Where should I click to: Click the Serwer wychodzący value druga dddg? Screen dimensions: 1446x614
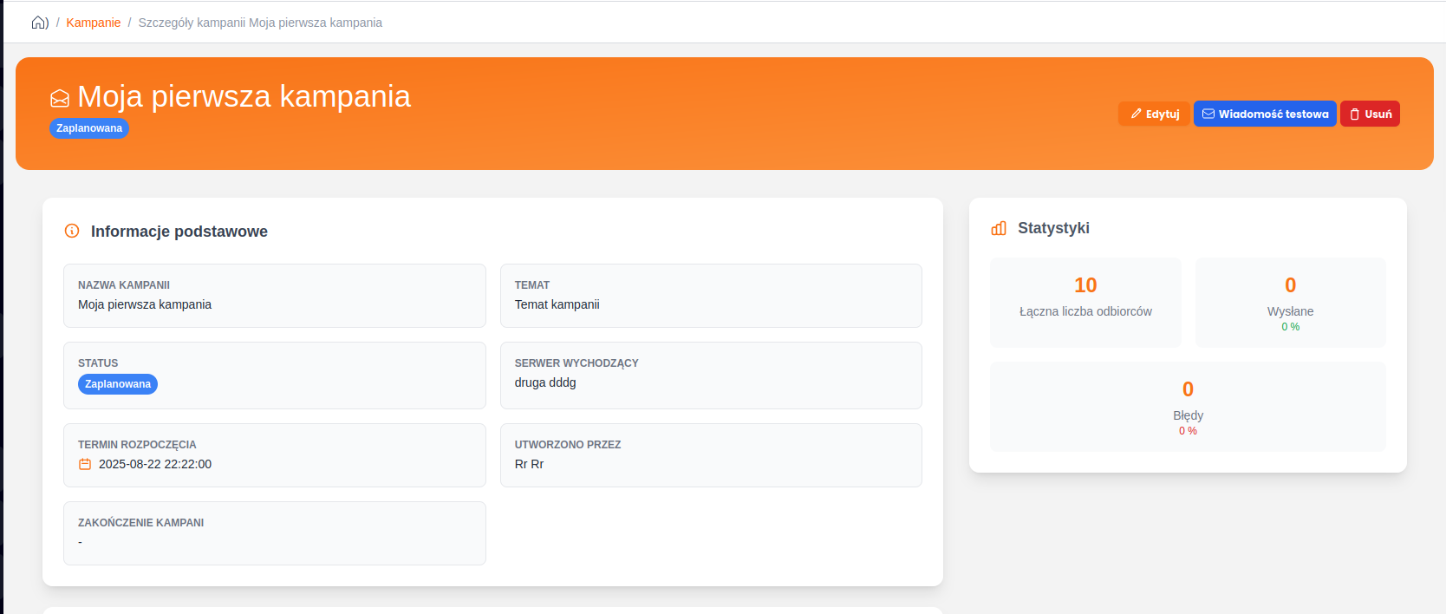tap(545, 382)
